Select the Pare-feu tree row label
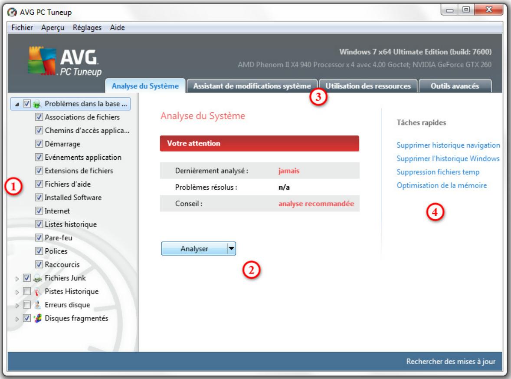Screen dimensions: 511x379 click(58, 238)
